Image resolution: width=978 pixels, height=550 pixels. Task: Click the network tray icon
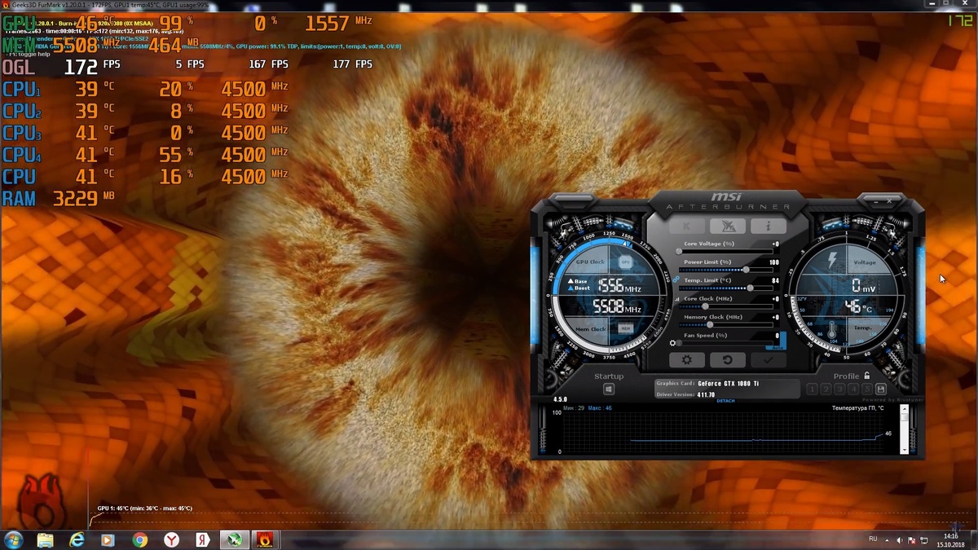(x=923, y=539)
